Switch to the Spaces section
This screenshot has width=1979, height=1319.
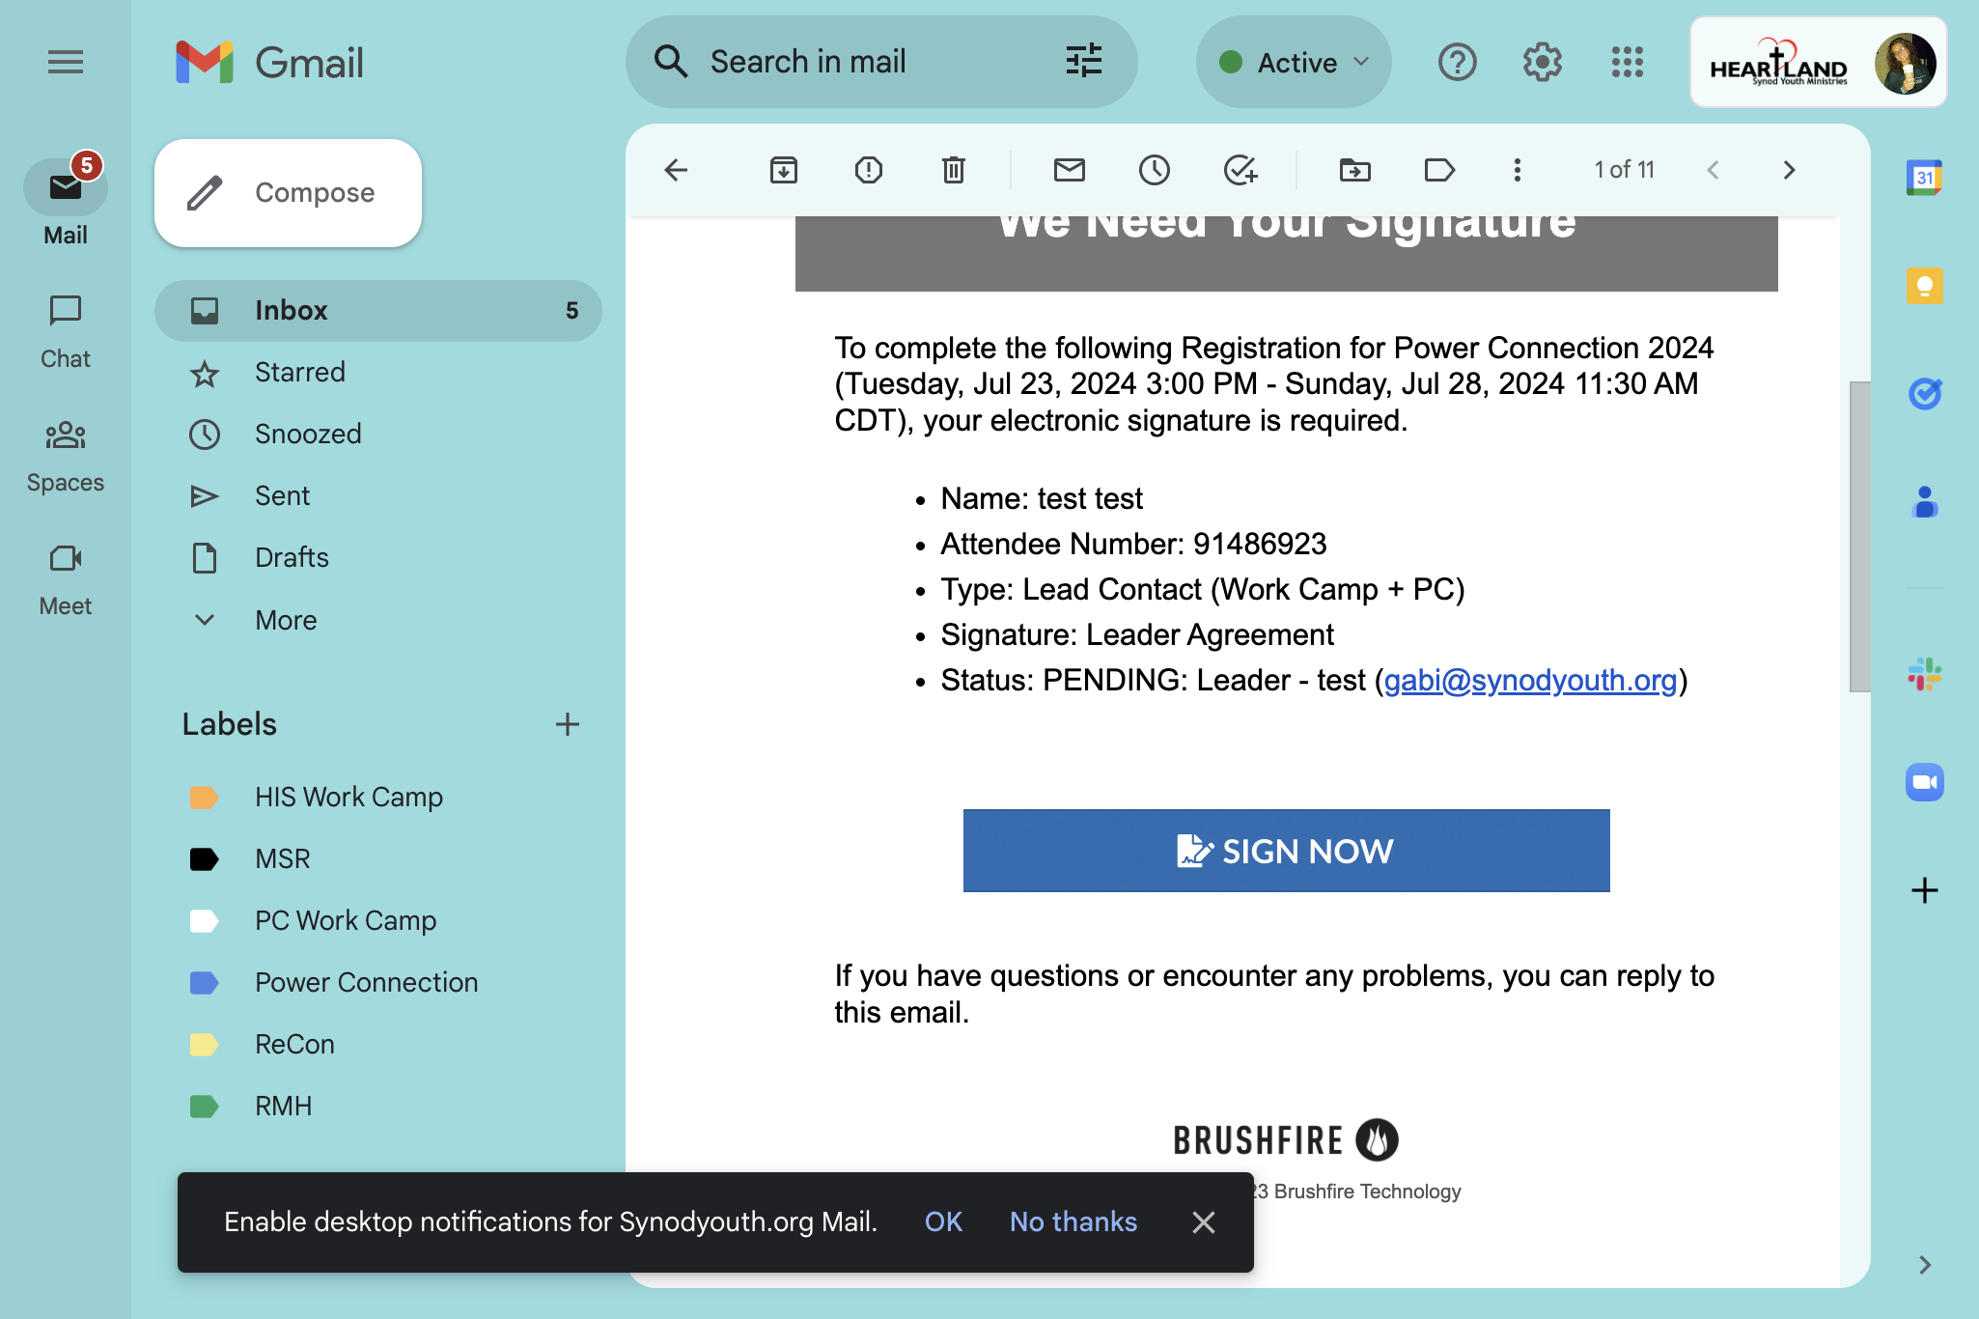click(x=66, y=456)
